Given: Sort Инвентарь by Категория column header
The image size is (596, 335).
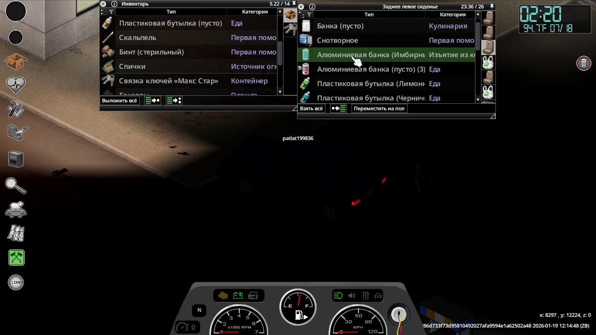Looking at the screenshot, I should (x=255, y=12).
